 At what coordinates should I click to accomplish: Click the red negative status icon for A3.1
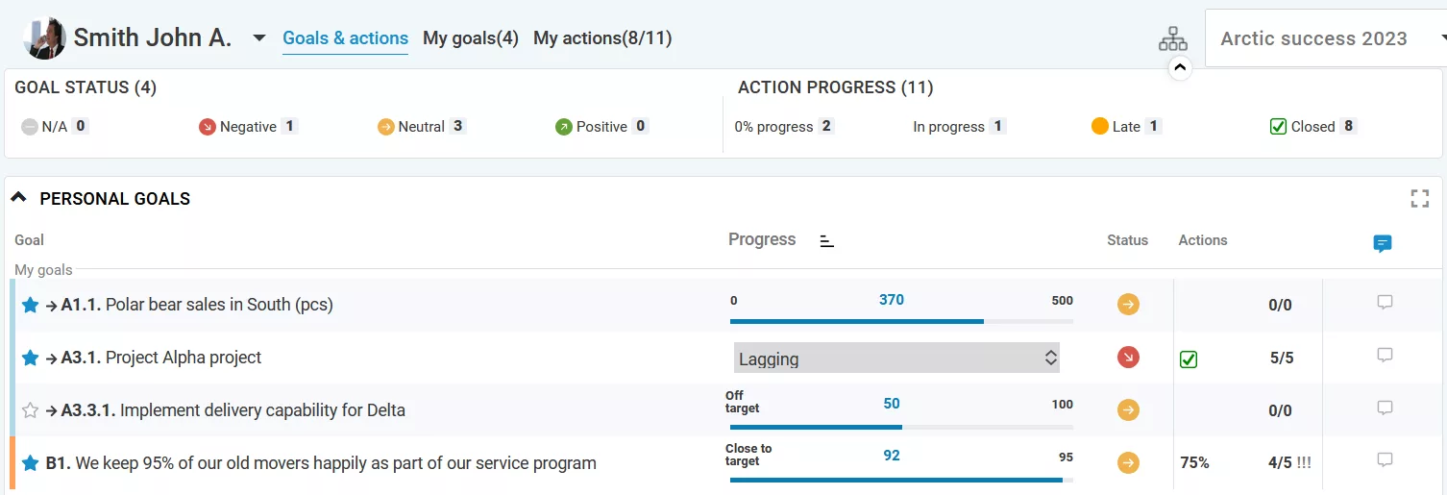click(1128, 358)
